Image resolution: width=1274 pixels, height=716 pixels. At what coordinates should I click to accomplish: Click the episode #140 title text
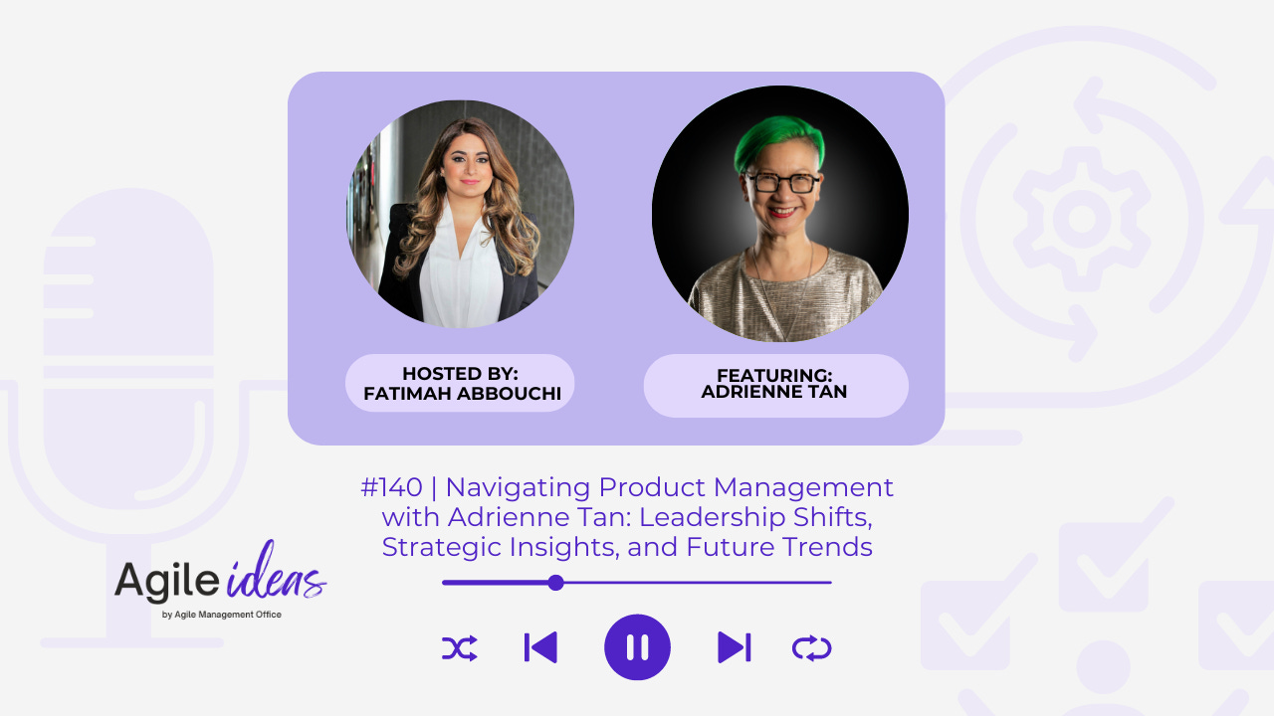click(x=627, y=517)
